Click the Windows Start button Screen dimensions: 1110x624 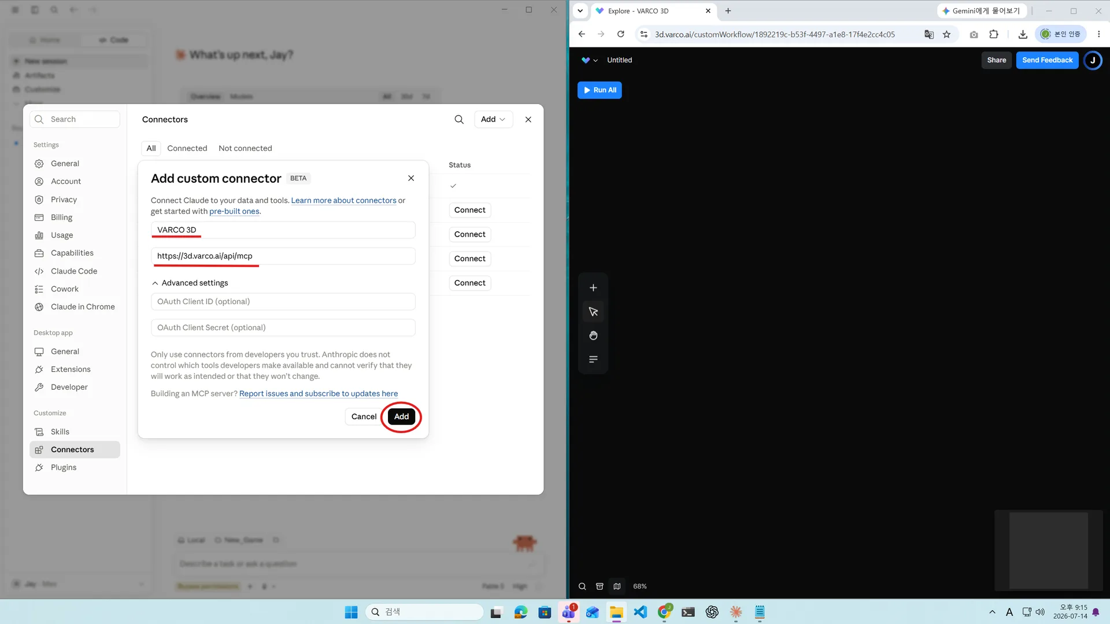[351, 612]
